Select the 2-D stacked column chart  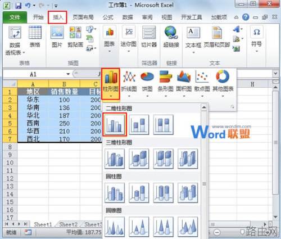click(x=139, y=125)
